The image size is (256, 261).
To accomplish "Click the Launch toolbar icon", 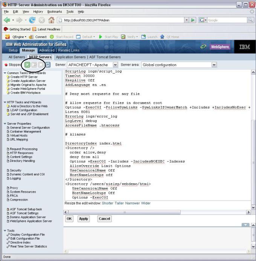I will (x=143, y=37).
